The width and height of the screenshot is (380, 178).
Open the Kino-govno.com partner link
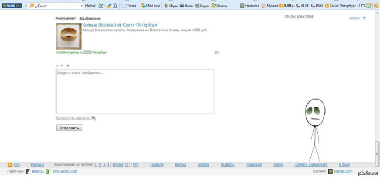point(64,171)
